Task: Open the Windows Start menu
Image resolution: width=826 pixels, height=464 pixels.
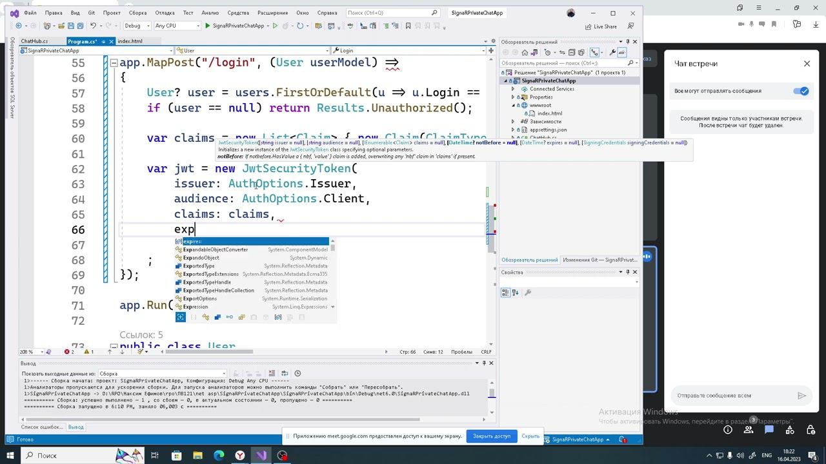Action: [x=11, y=456]
